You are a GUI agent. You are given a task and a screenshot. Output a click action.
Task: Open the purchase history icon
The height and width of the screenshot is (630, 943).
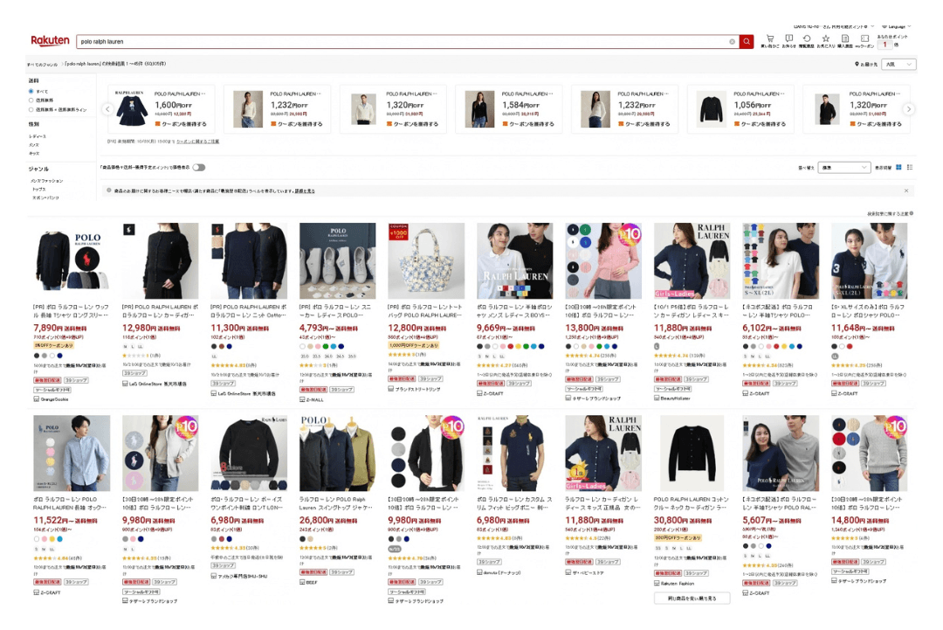pos(845,38)
